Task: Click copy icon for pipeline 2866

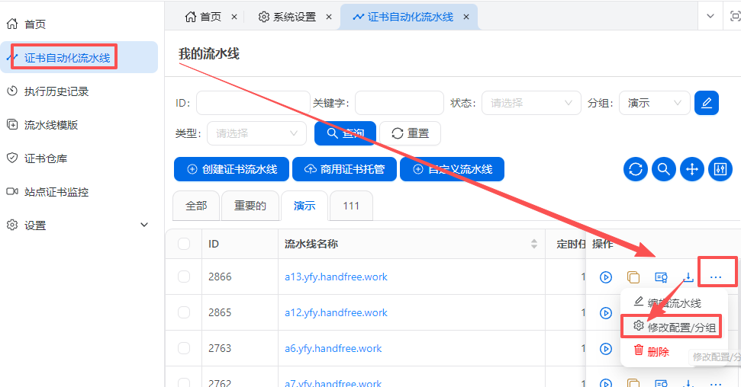Action: [633, 277]
